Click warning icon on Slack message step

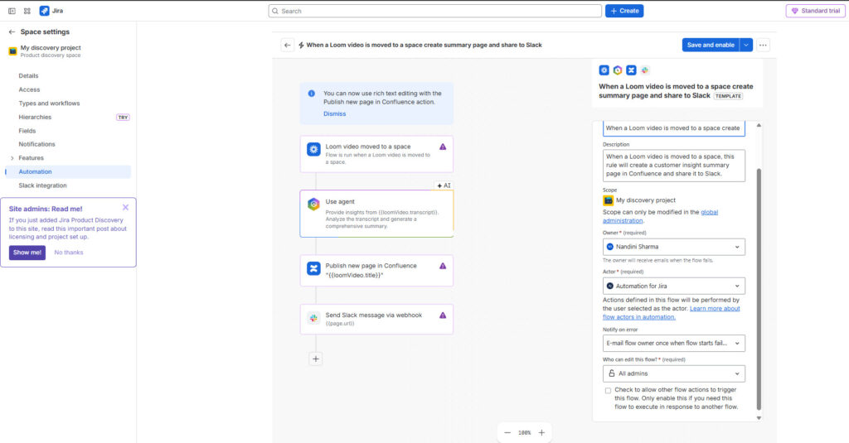click(x=443, y=315)
